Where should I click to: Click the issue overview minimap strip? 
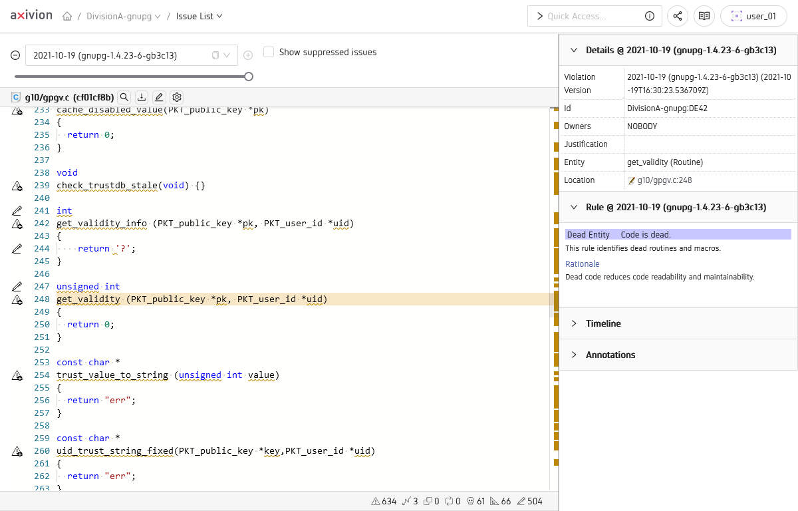click(x=555, y=299)
